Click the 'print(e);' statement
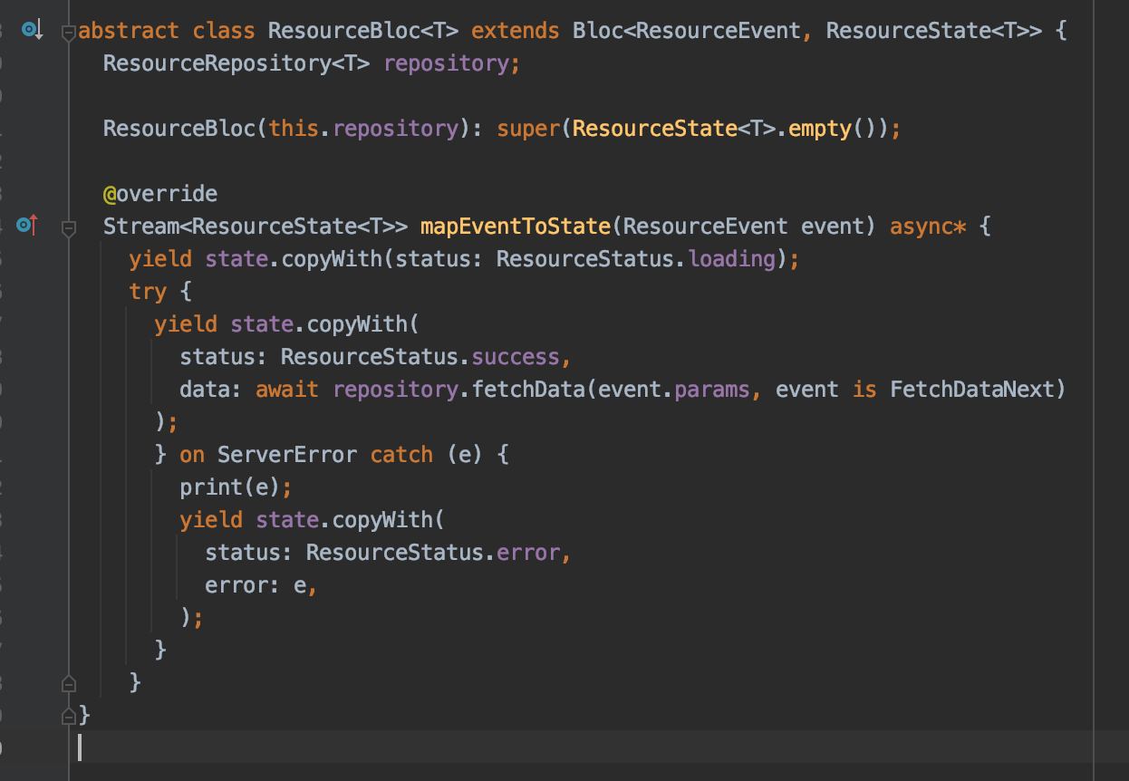This screenshot has width=1129, height=781. point(236,487)
